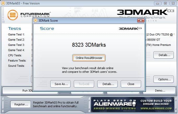Screen dimensions: 178x114
Task: Open Options in main window
Action: coord(164,79)
